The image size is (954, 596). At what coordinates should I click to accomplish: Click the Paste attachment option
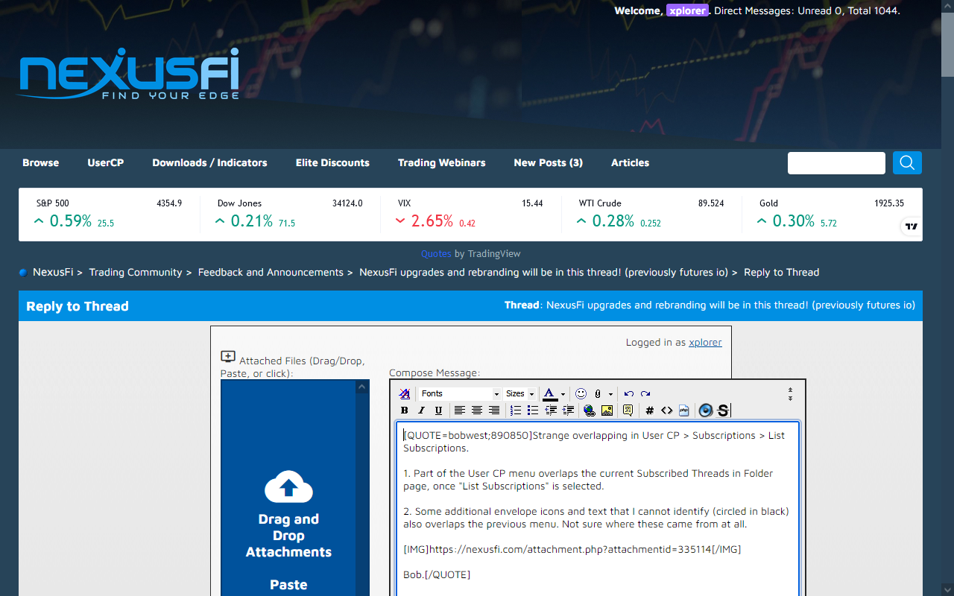point(288,585)
